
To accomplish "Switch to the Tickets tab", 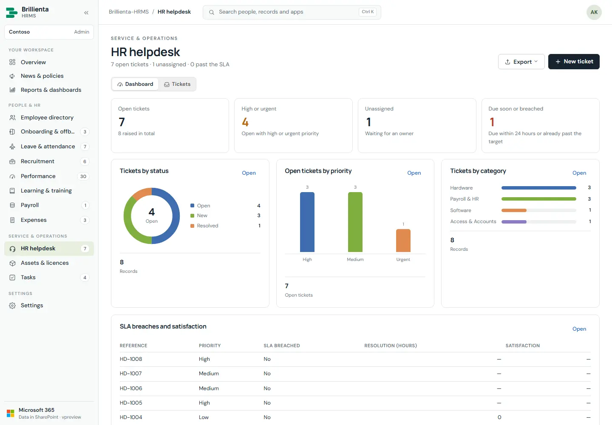I will [x=177, y=84].
